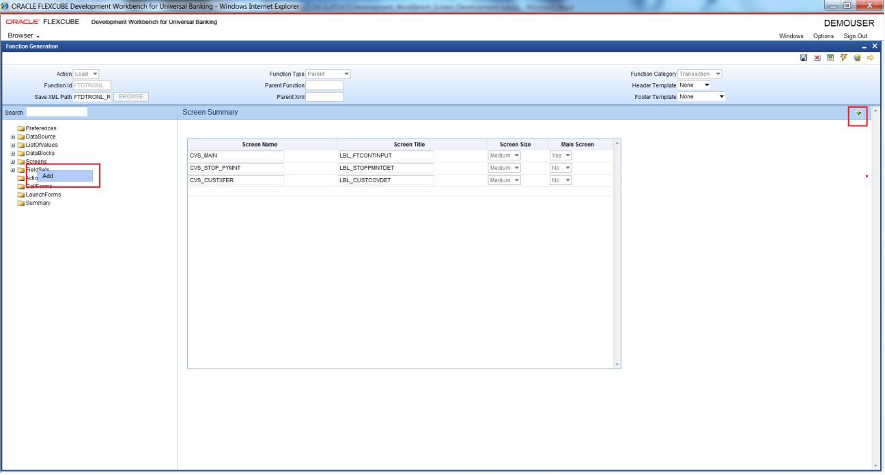The height and width of the screenshot is (475, 885).
Task: Open Screen Size dropdown for CVS_CUSTXFER
Action: pyautogui.click(x=505, y=180)
